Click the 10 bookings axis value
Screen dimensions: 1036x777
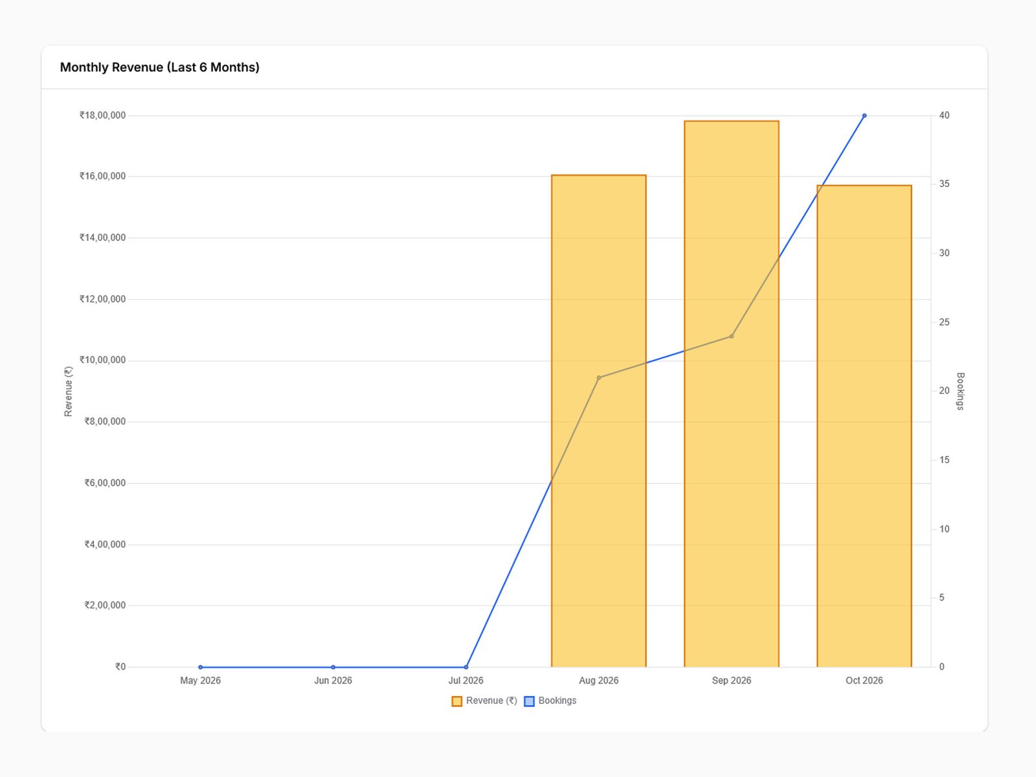point(944,529)
